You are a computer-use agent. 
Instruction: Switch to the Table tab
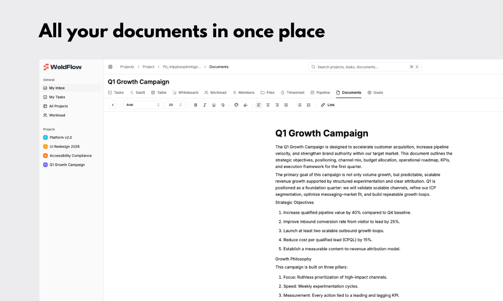[159, 93]
